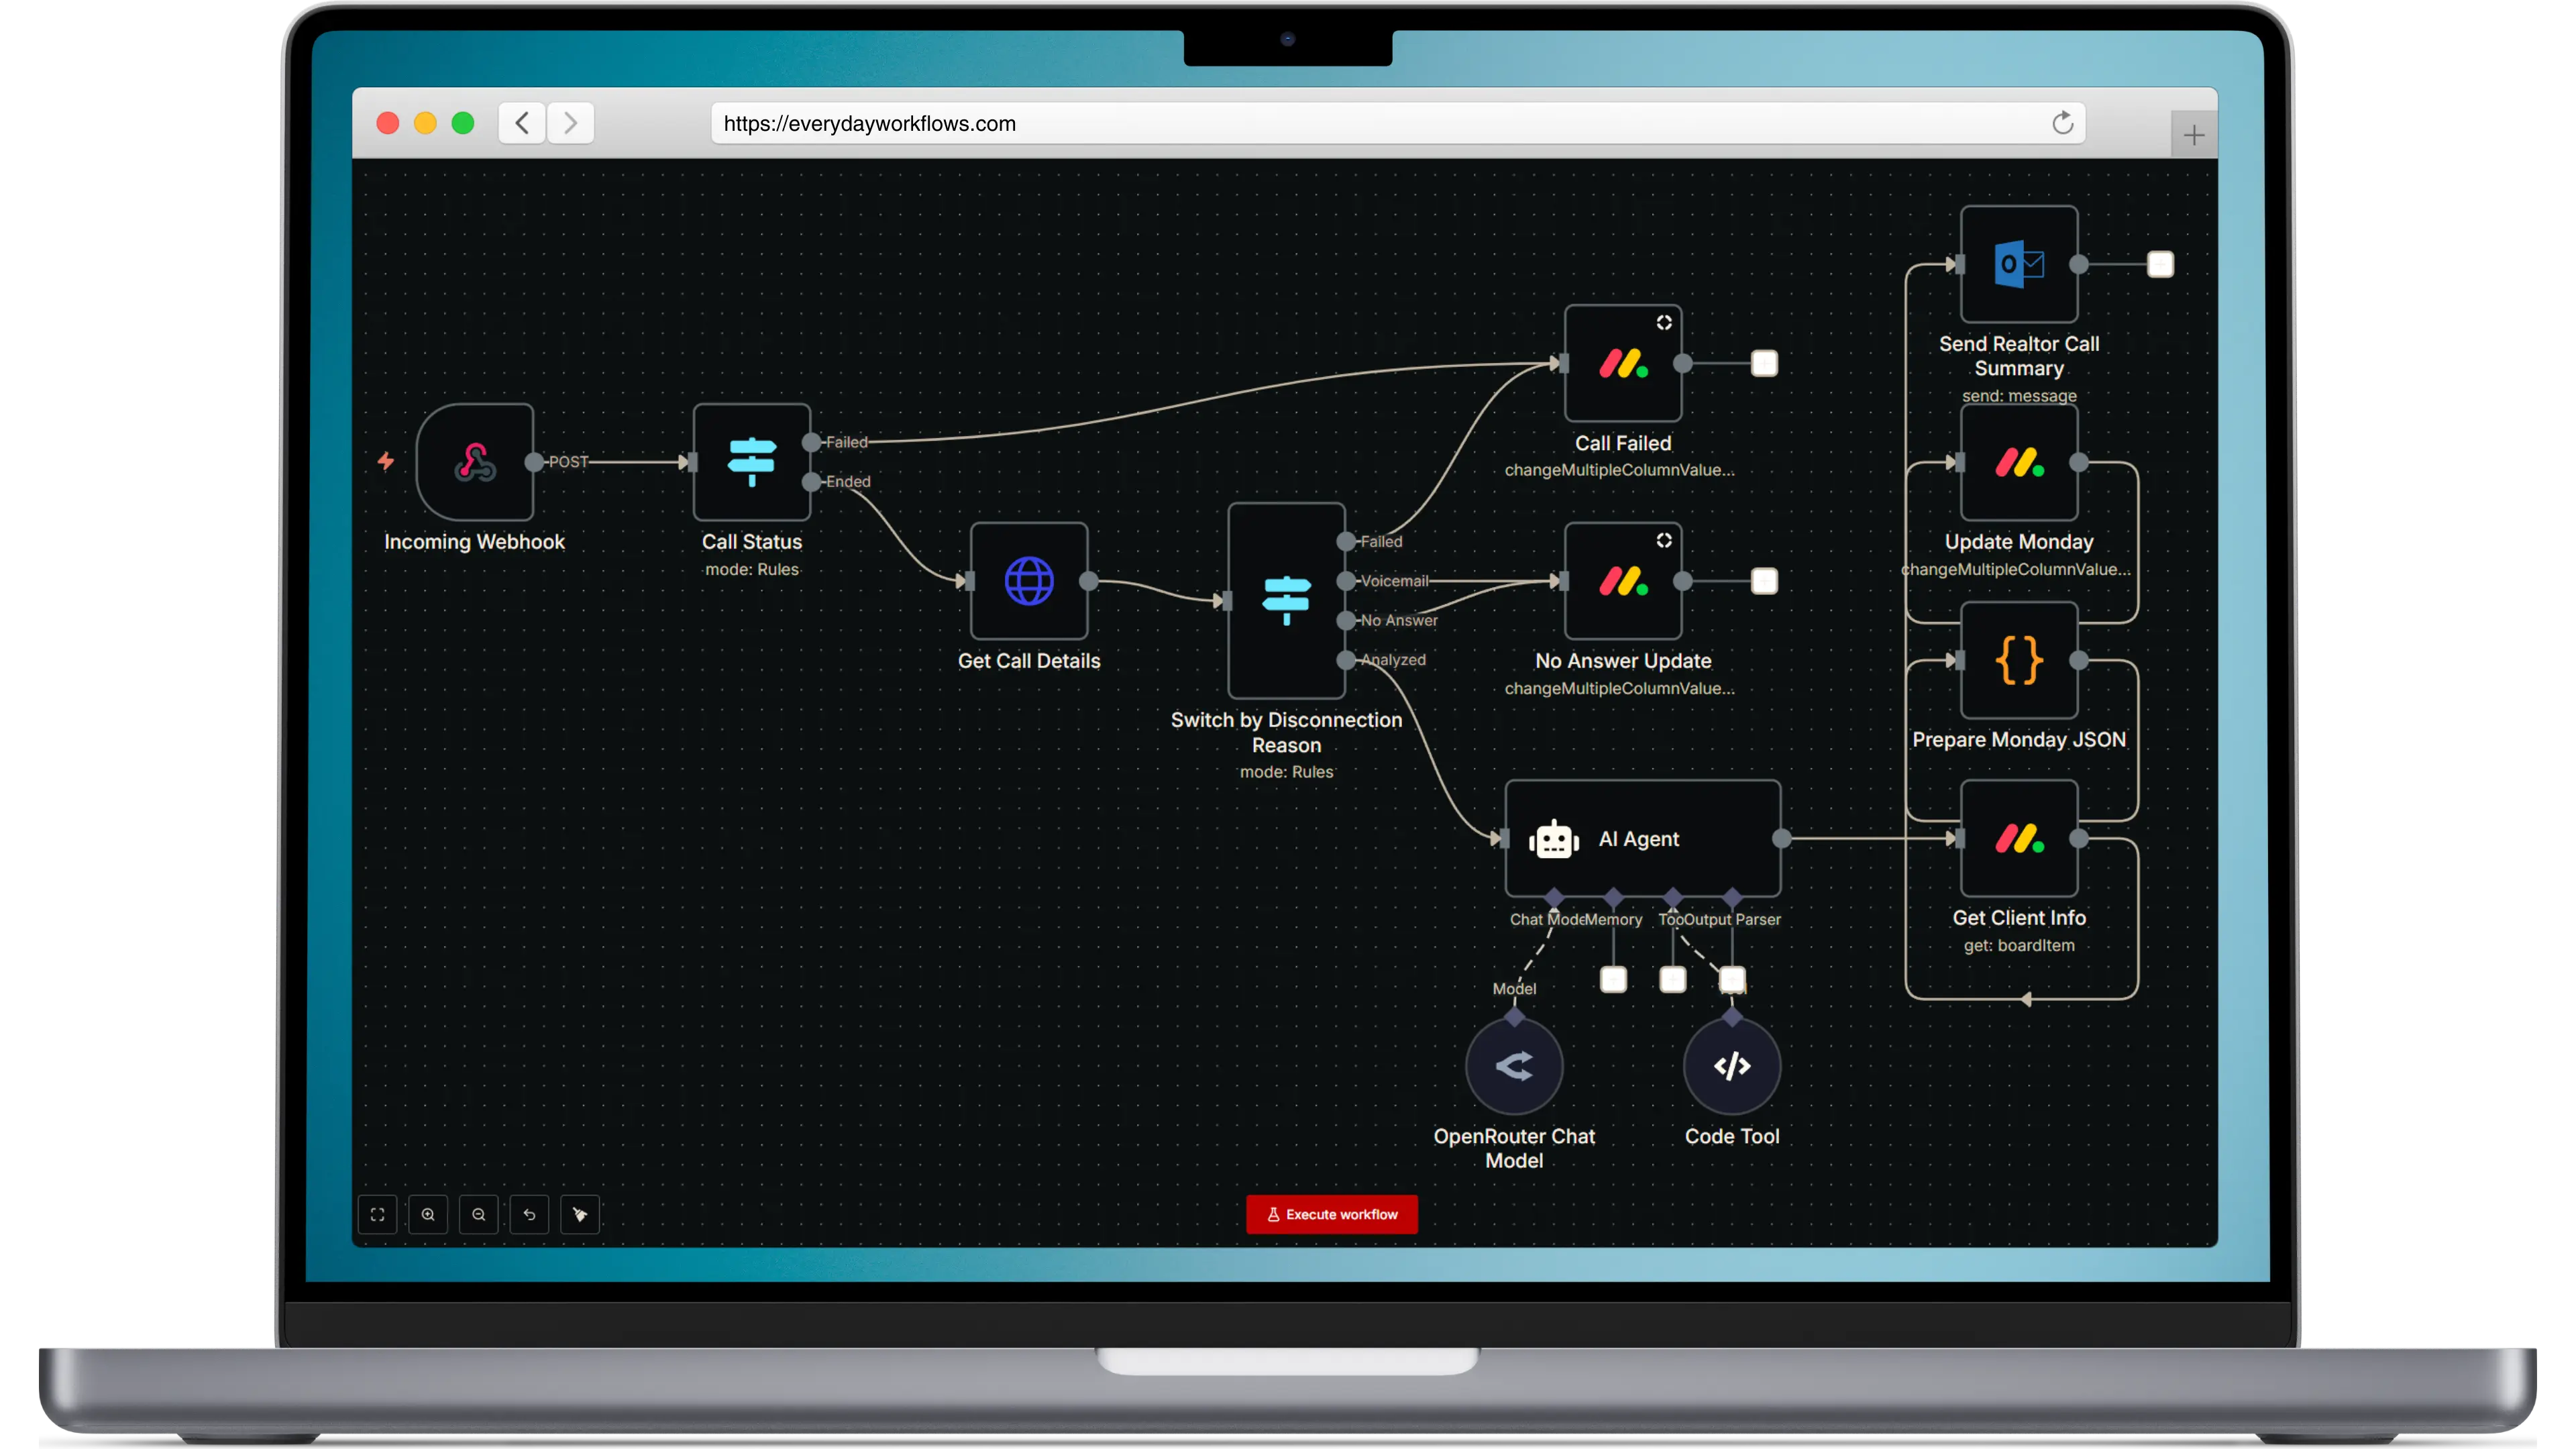2576x1449 pixels.
Task: Zoom out of the workflow canvas
Action: [479, 1214]
